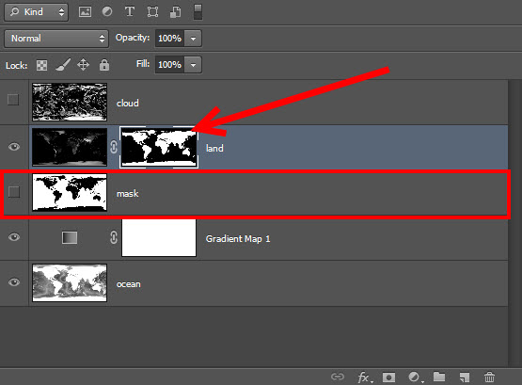Open the Normal blend mode dropdown
The image size is (522, 385).
(x=56, y=39)
